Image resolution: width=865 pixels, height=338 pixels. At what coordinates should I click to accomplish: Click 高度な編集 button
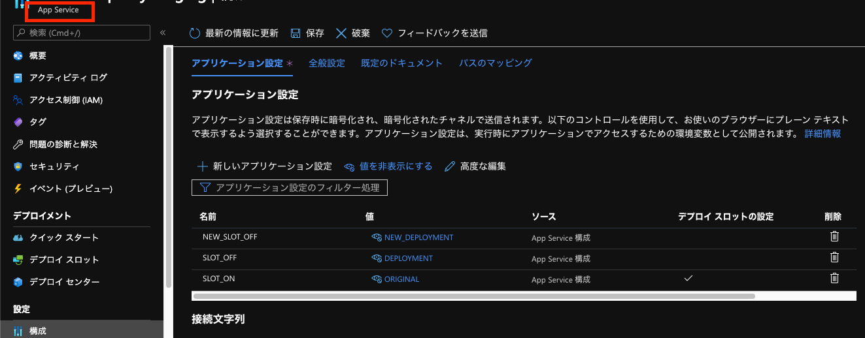[475, 166]
